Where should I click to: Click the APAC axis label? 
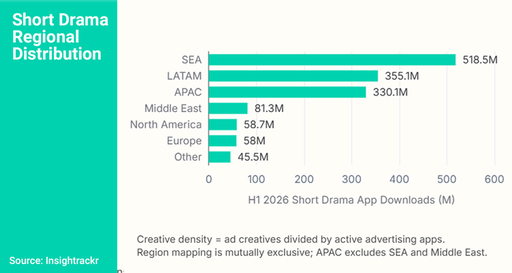[x=188, y=92]
